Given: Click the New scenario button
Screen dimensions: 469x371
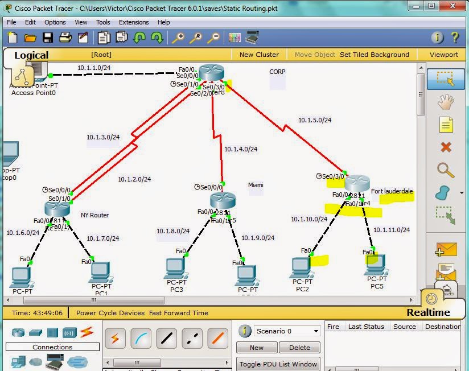Looking at the screenshot, I should pyautogui.click(x=257, y=348).
